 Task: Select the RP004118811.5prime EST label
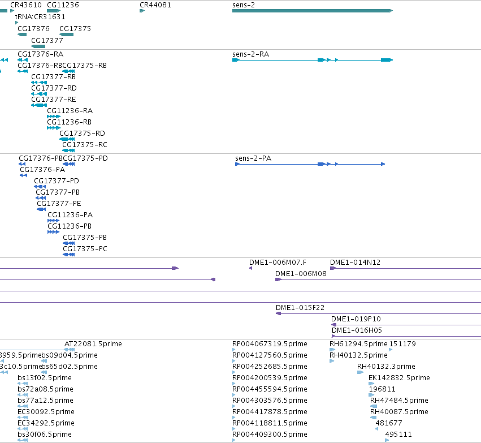point(270,423)
